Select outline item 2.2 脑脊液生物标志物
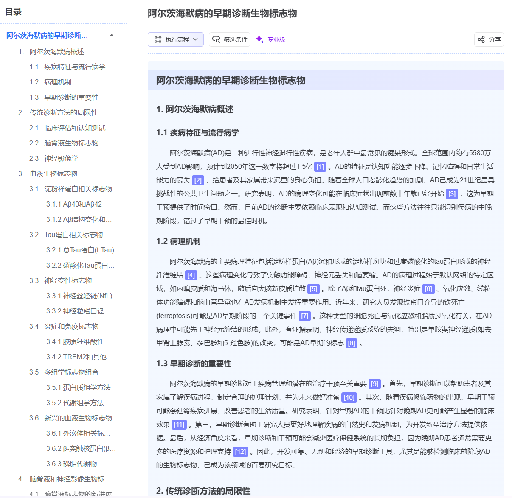The width and height of the screenshot is (512, 498). click(x=64, y=143)
